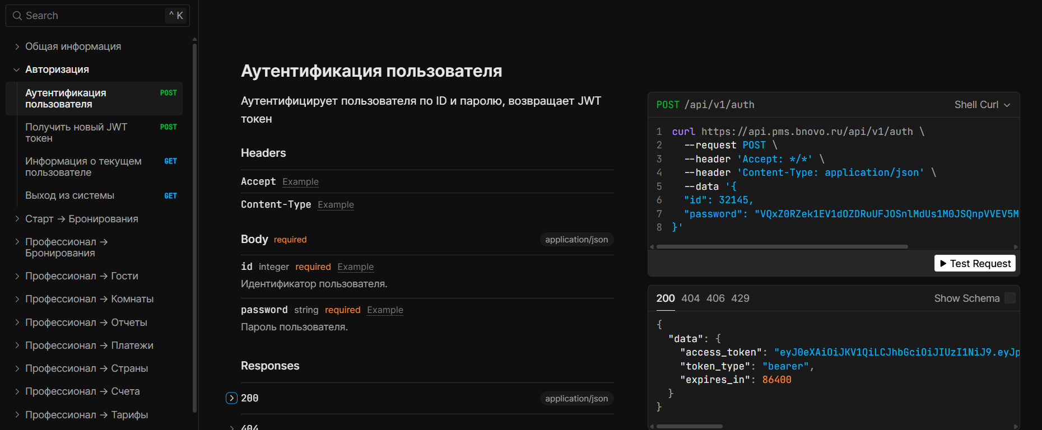Click the POST badge beside Аутентификация пользователя

[x=168, y=93]
